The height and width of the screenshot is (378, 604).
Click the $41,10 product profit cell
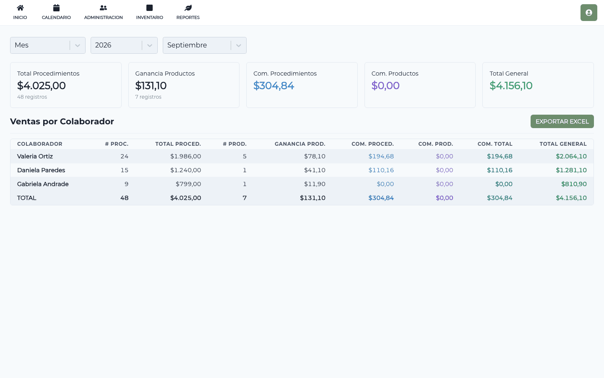click(315, 170)
